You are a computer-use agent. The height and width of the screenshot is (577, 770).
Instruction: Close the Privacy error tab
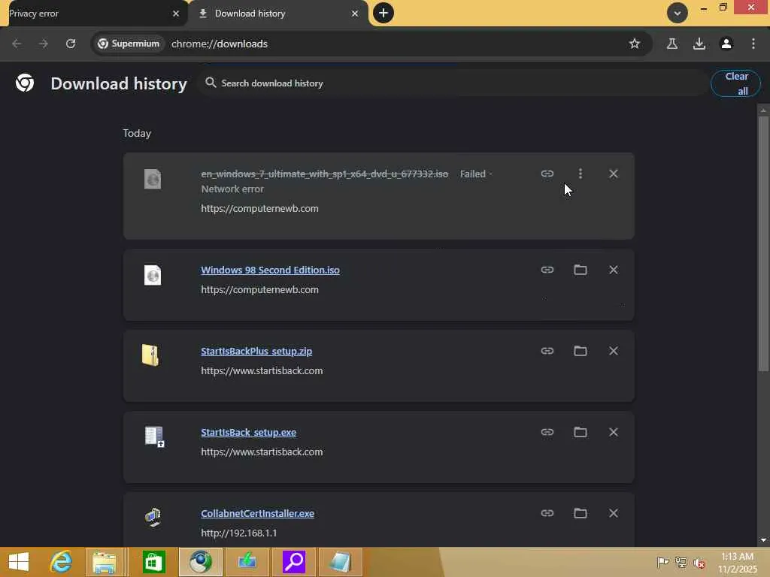pos(176,14)
